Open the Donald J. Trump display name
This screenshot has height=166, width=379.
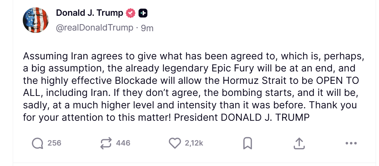point(90,13)
